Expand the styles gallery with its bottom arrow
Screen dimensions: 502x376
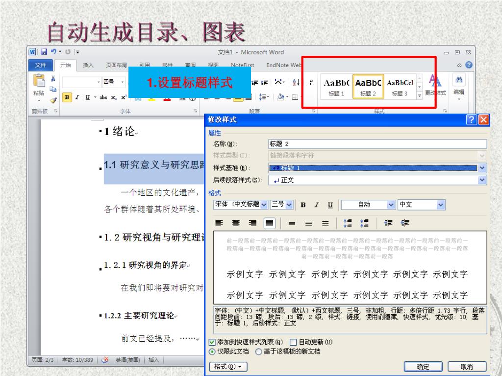pos(420,95)
